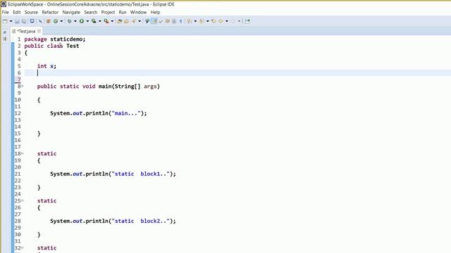Image resolution: width=451 pixels, height=253 pixels.
Task: Click the Open Task toolbar icon
Action: click(126, 21)
